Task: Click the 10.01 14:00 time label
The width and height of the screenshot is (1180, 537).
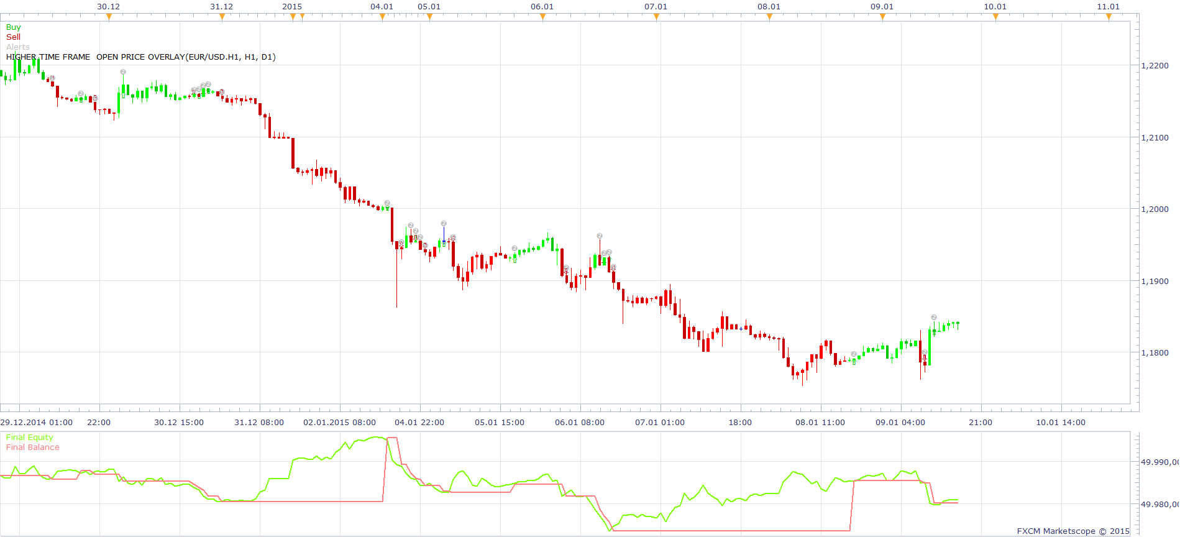Action: (1061, 423)
